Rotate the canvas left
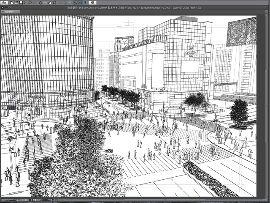This screenshot has height=203, width=270. click(53, 200)
